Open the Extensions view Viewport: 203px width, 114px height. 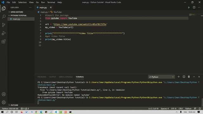[x=3, y=41]
